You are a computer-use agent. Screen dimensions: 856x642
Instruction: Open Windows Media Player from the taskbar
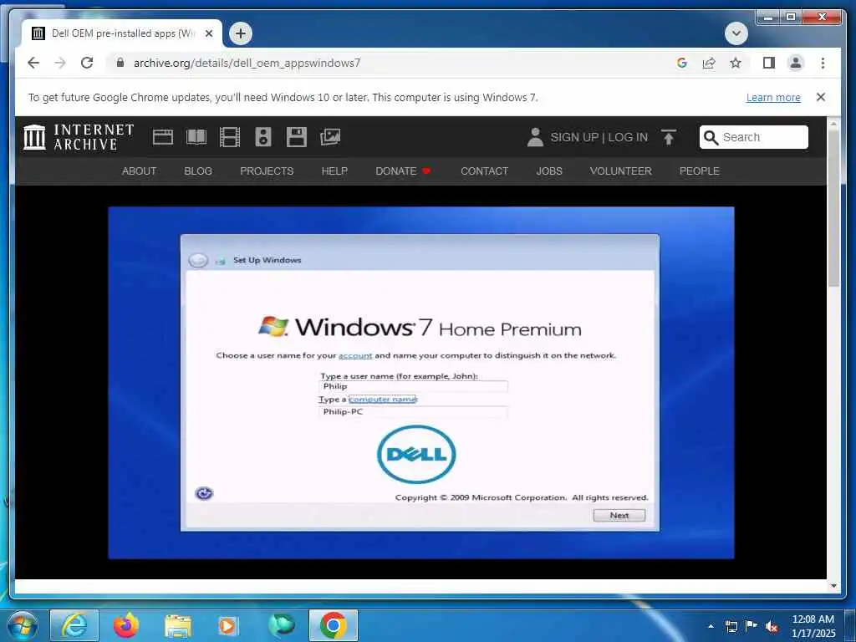coord(228,626)
